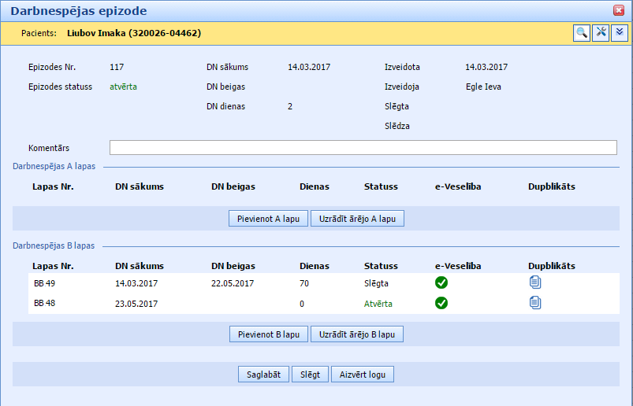Expand patient details with double-chevron button
Screen dimensions: 633x406
[x=620, y=32]
